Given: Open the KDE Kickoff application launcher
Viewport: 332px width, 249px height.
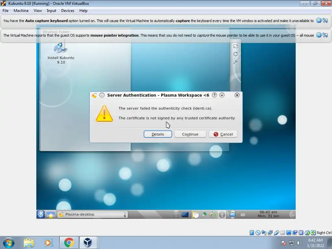Looking at the screenshot, I should click(41, 215).
